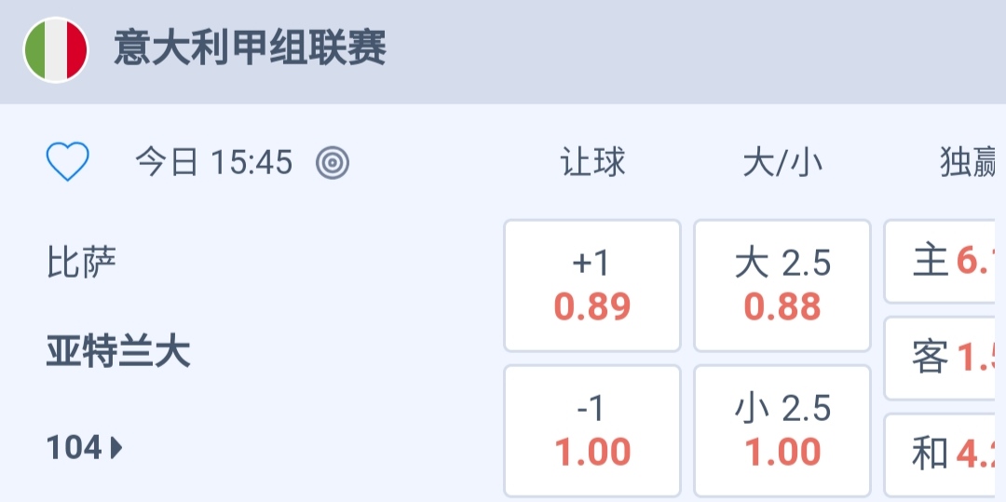Open team 亚特兰大 details
The image size is (1006, 502).
pos(118,353)
